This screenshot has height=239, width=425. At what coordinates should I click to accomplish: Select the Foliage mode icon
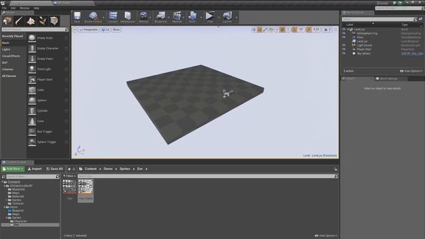click(42, 21)
